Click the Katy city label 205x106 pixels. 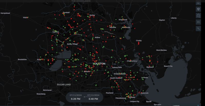39,60
